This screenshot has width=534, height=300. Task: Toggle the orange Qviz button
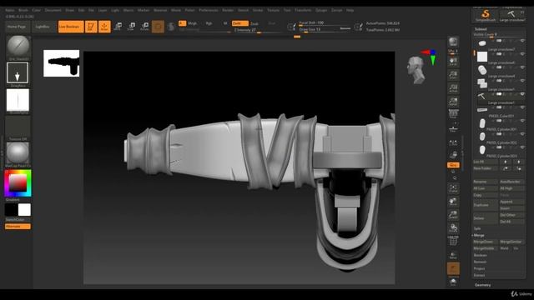pyautogui.click(x=453, y=165)
